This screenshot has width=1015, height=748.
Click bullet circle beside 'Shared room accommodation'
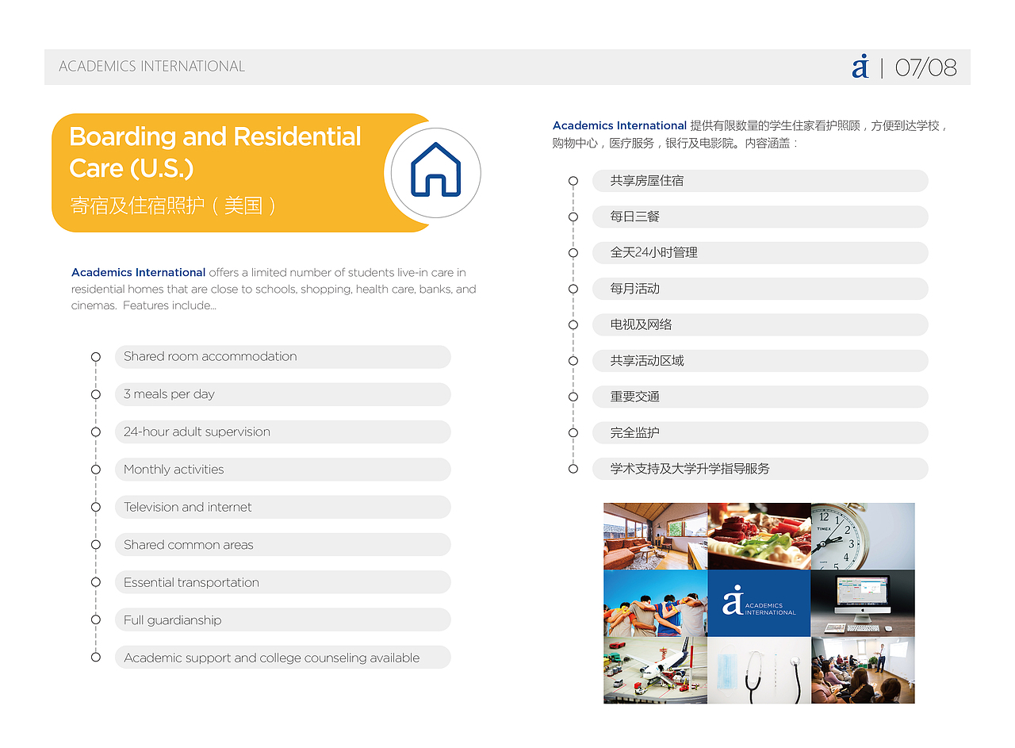point(96,357)
